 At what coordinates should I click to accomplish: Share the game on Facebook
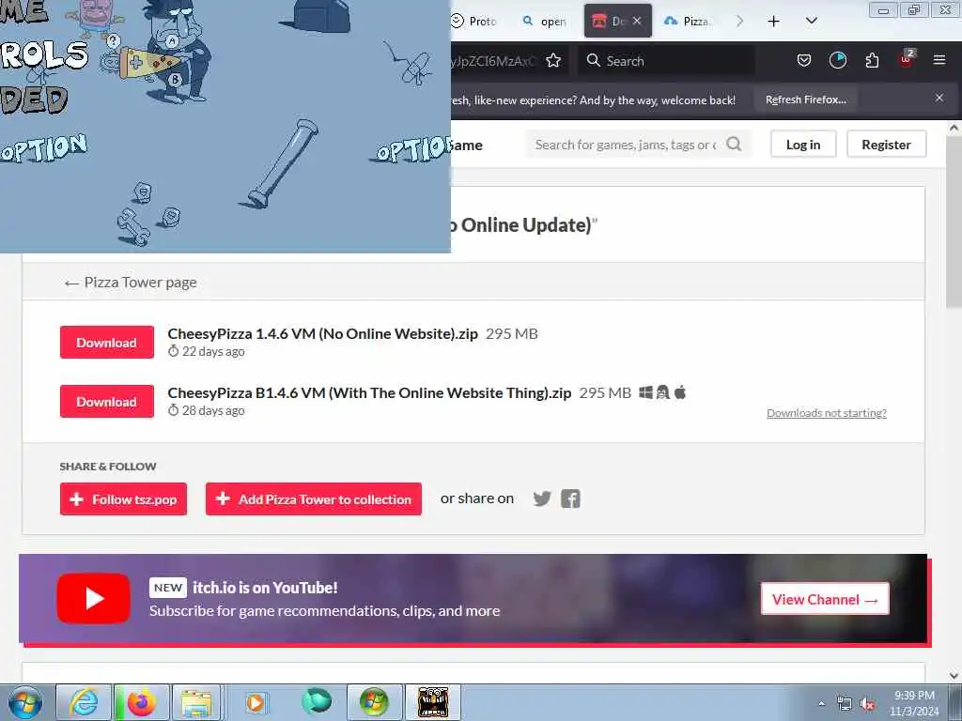pos(570,499)
